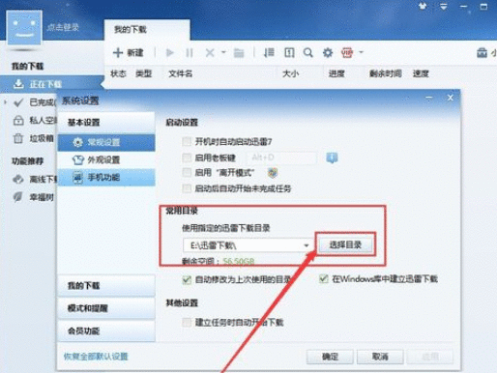Enable the 离开模式 checkbox
Viewport: 497px width, 373px height.
coord(187,173)
